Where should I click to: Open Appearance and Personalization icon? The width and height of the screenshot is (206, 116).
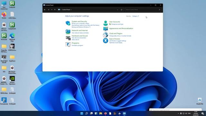[x=105, y=29]
